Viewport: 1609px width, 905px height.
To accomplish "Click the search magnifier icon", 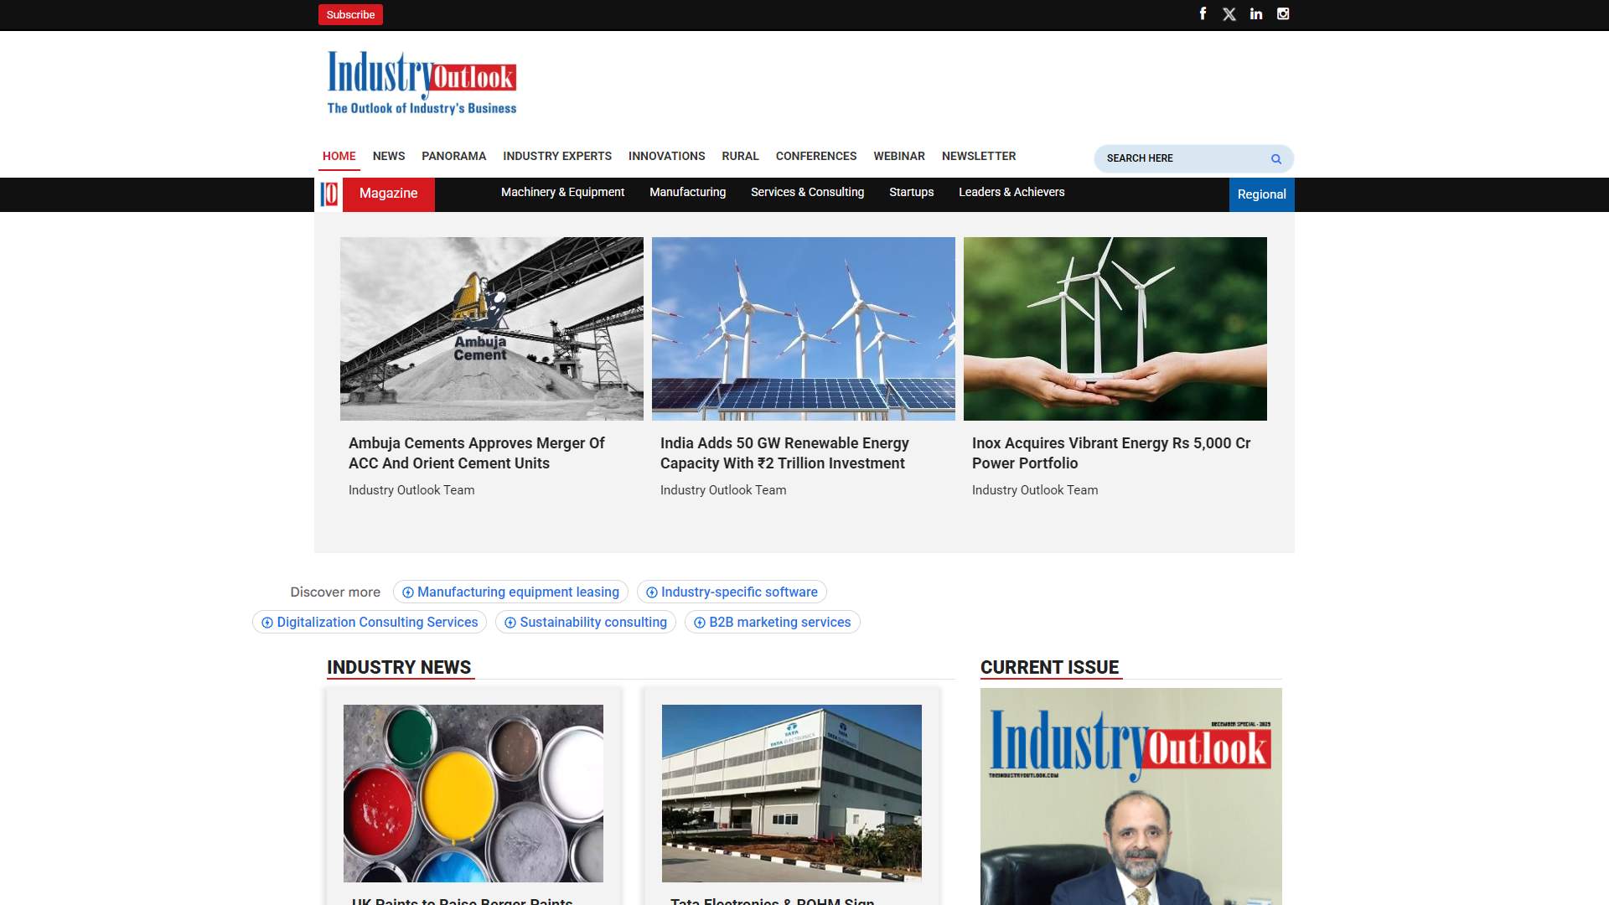I will (x=1275, y=158).
